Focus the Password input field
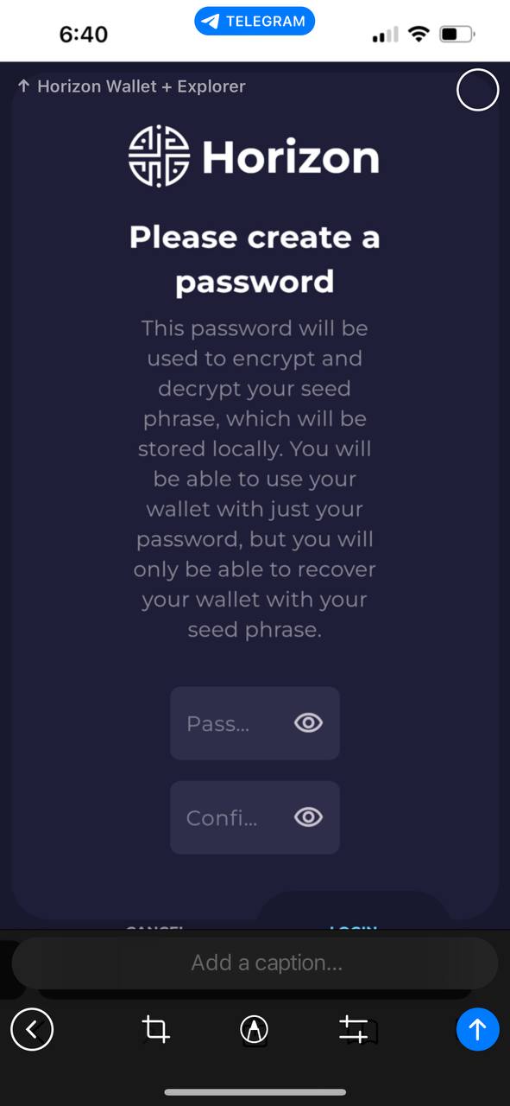The image size is (510, 1106). [x=255, y=723]
